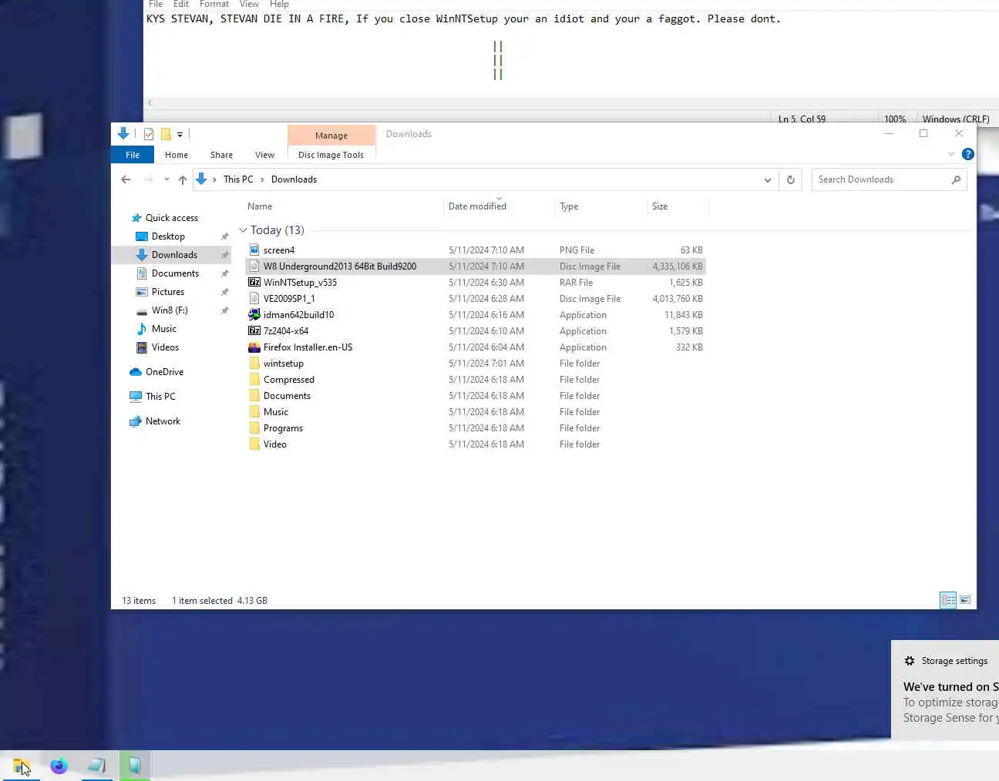Viewport: 999px width, 781px height.
Task: Expand the ribbon with the chevron
Action: [x=951, y=154]
